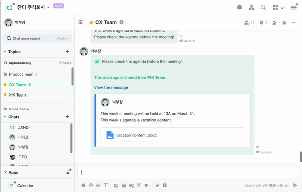Invite a member with add-person icon
This screenshot has width=302, height=192.
275,23
